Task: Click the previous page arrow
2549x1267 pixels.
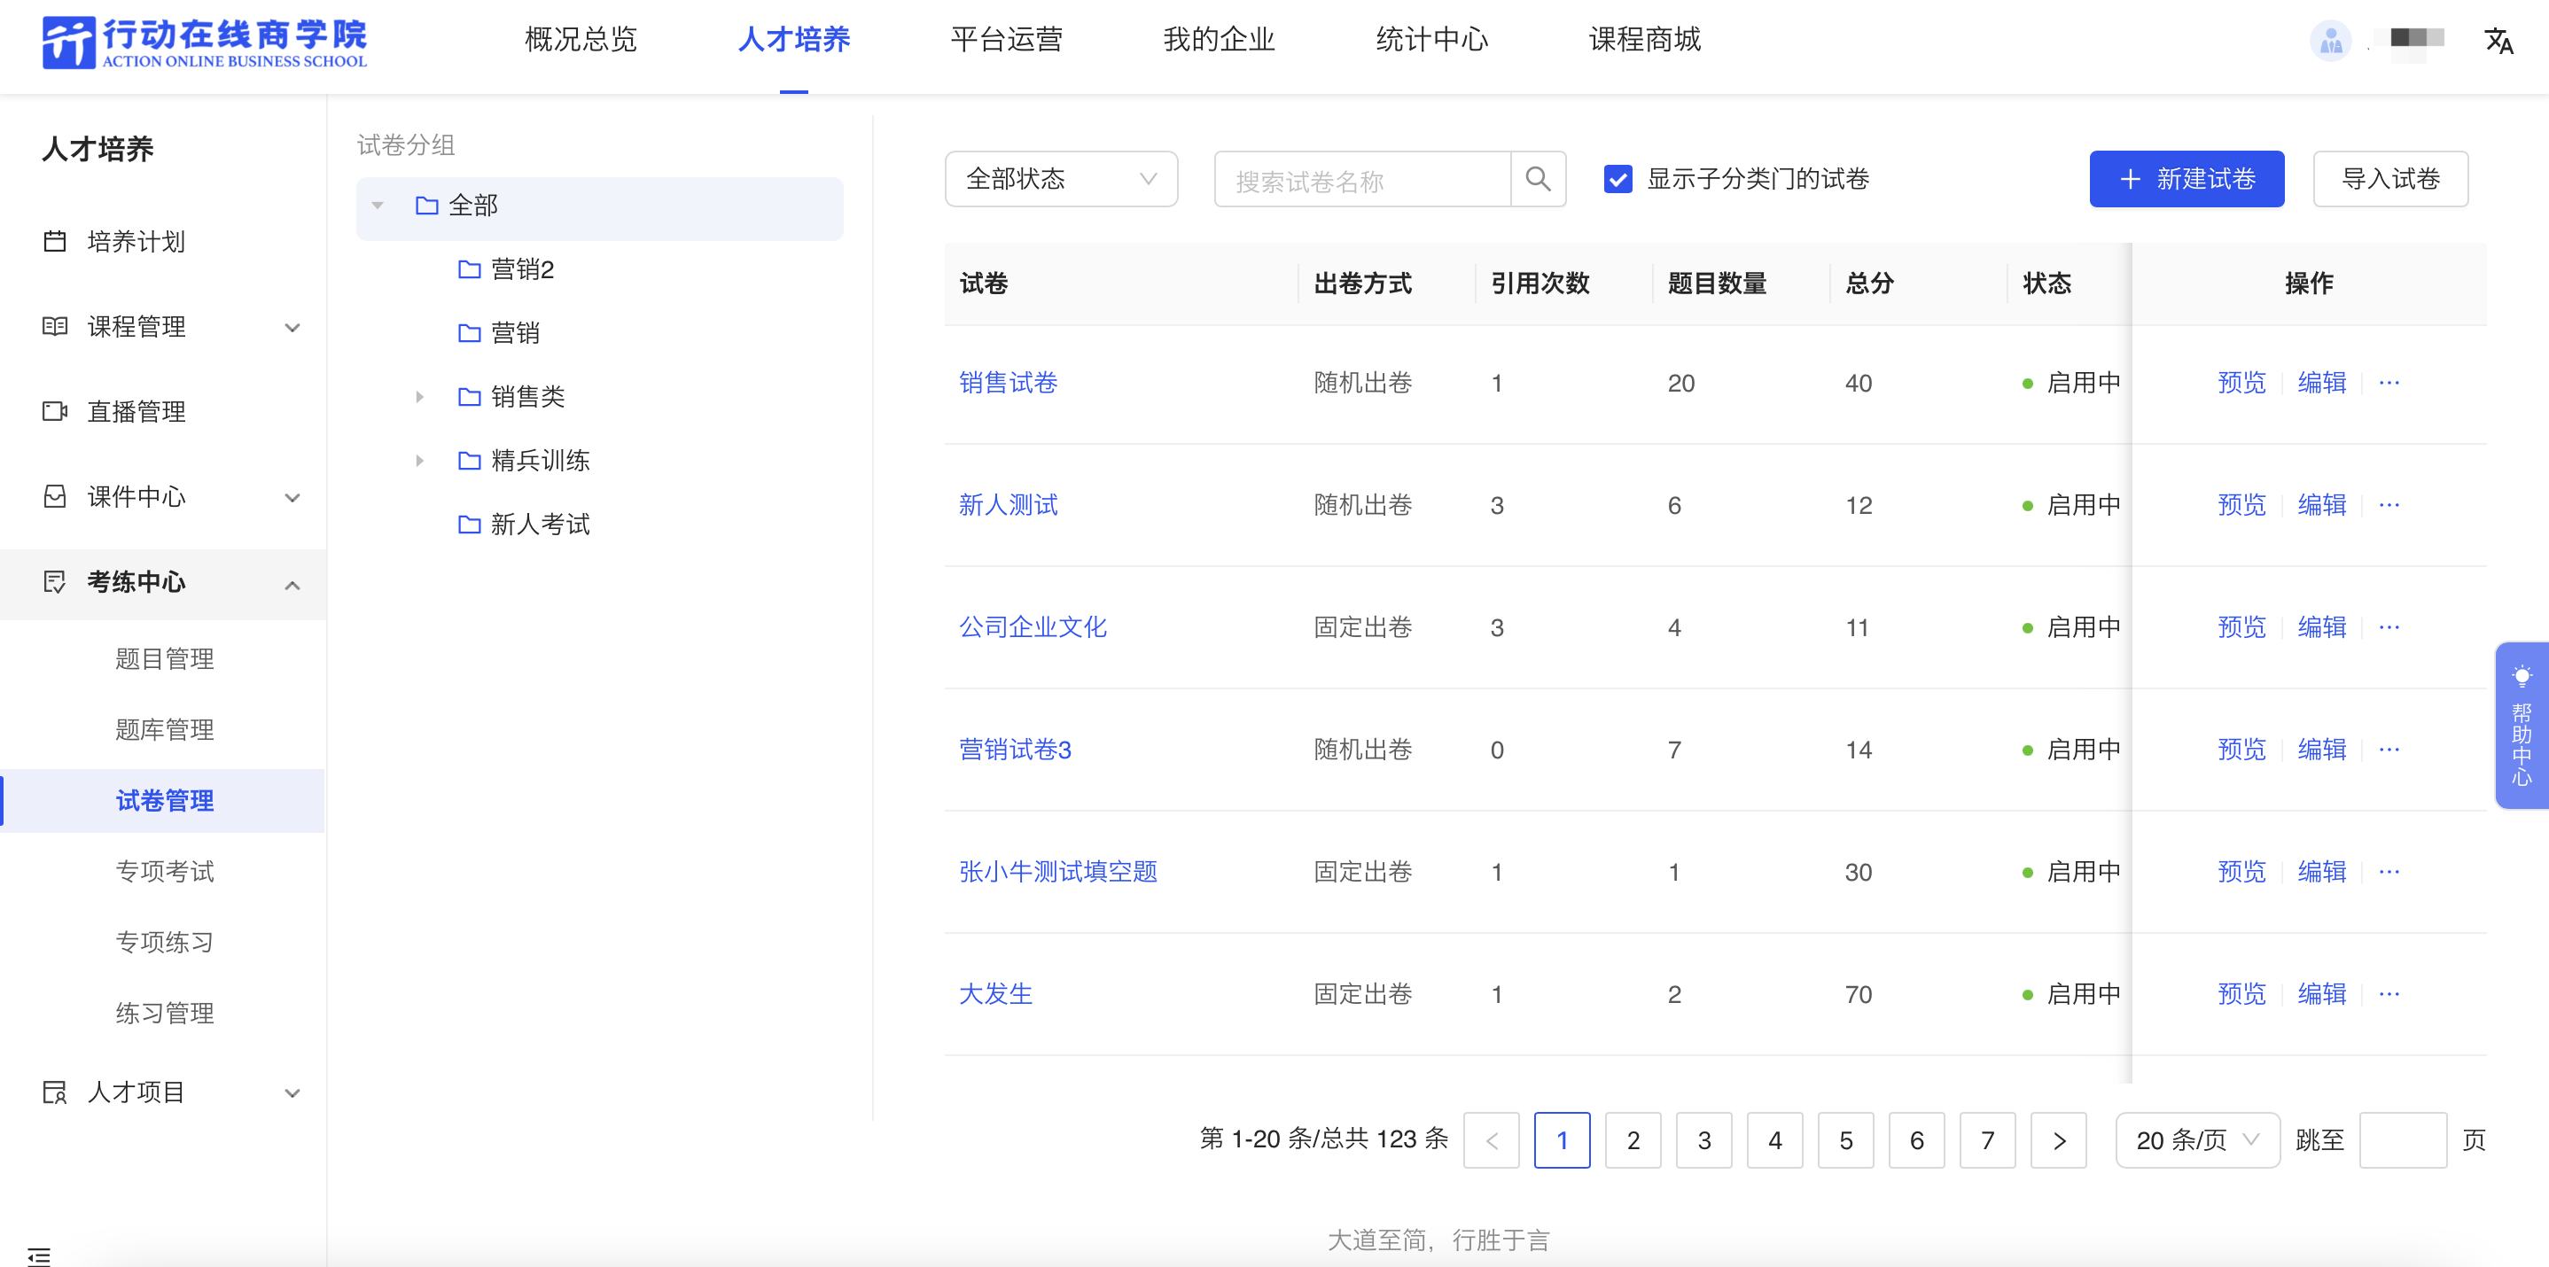Action: pos(1492,1140)
